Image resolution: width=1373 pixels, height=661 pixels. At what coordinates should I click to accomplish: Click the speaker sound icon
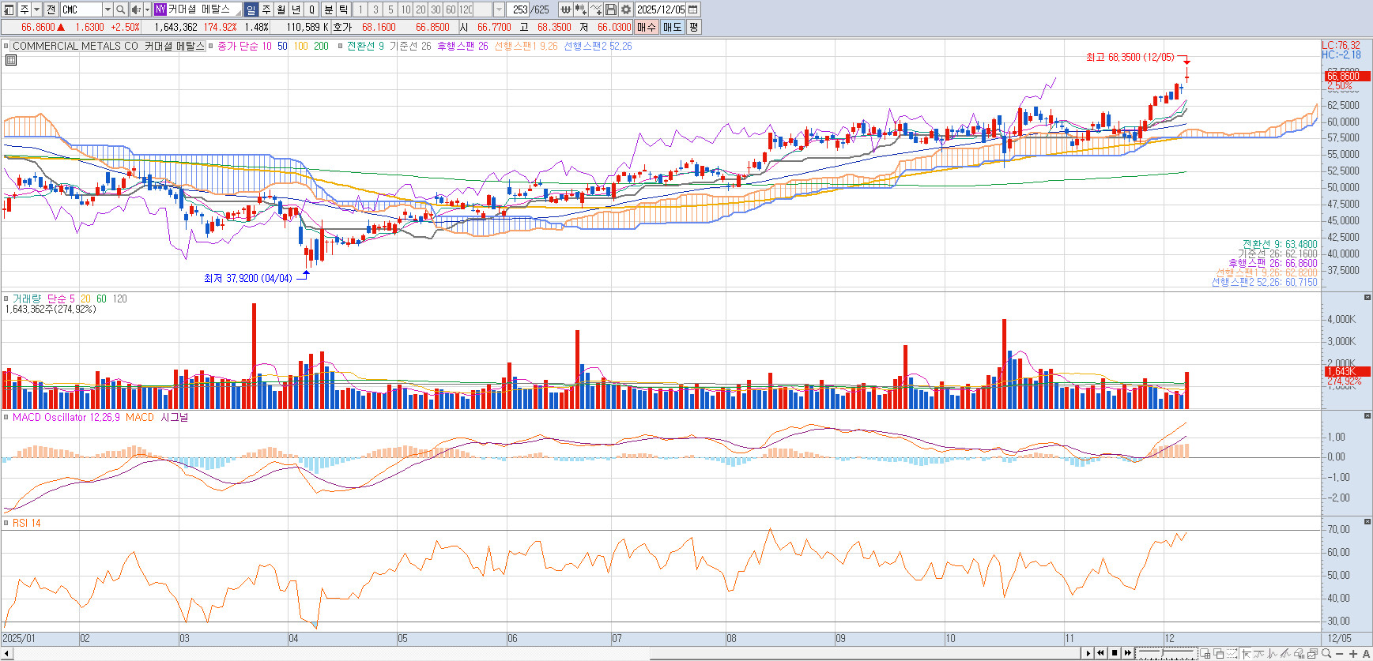tap(135, 9)
